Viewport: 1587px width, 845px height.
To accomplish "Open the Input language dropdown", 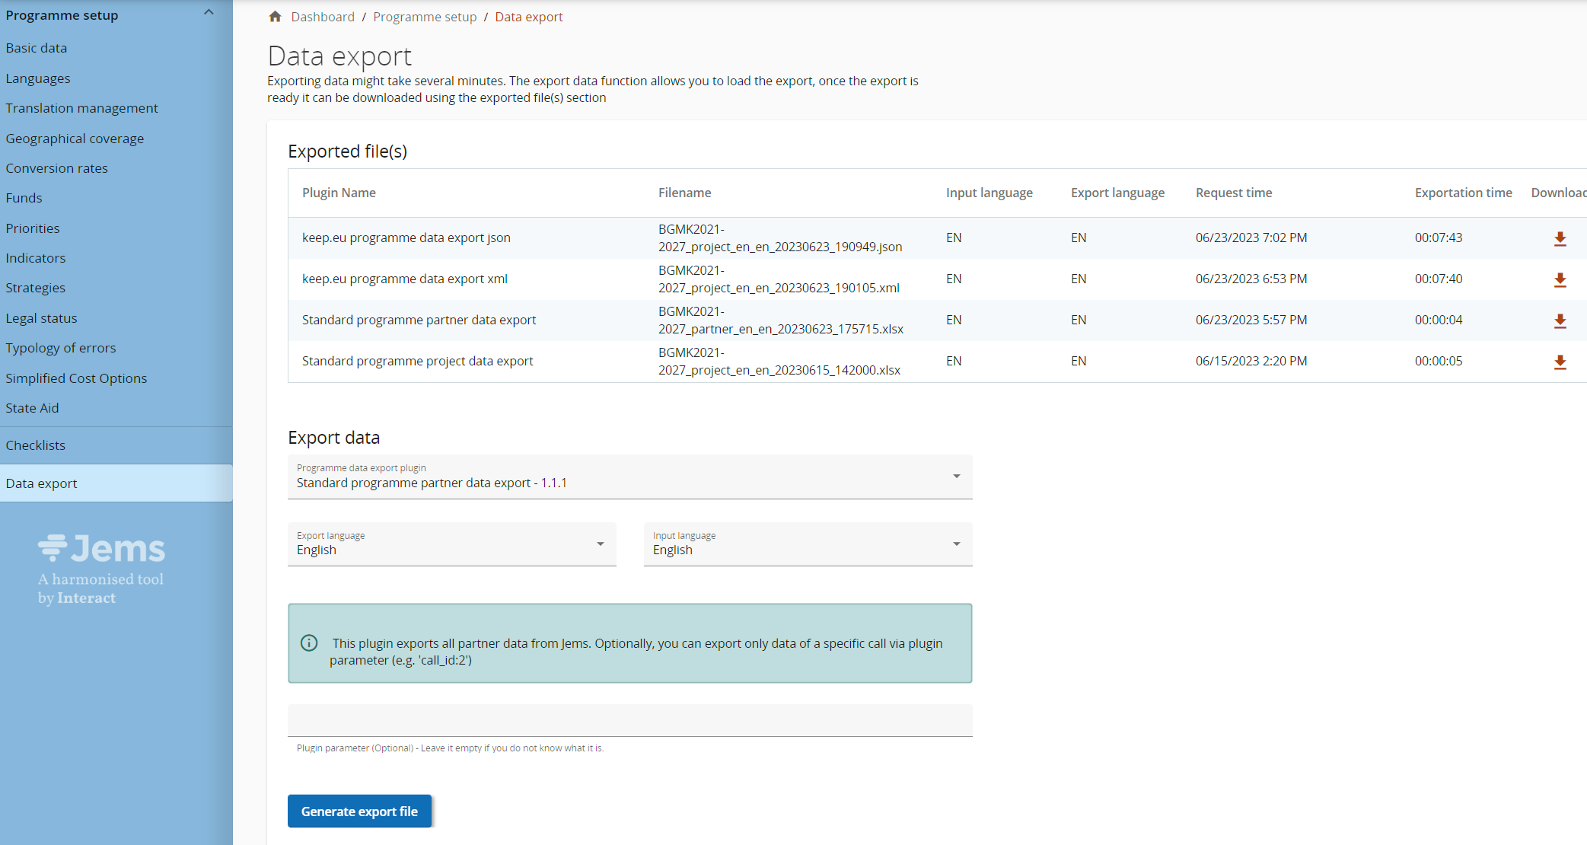I will 808,544.
